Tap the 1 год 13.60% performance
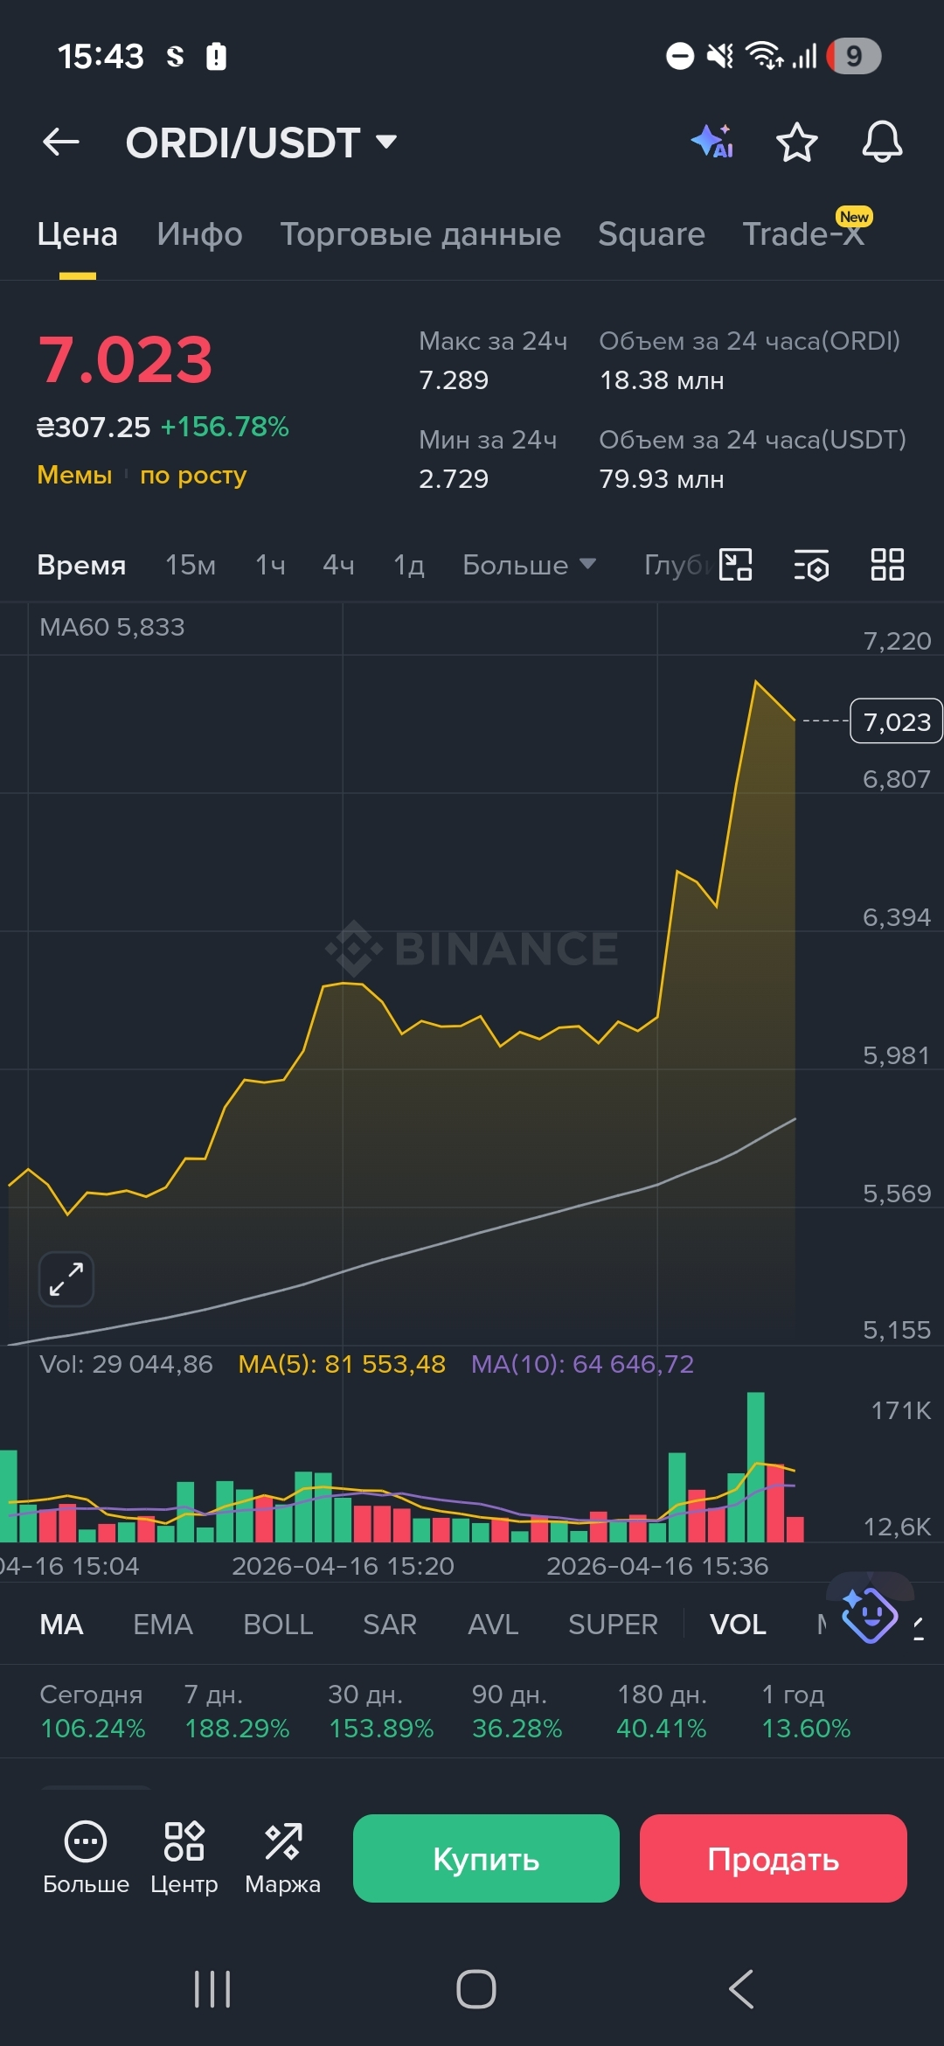The image size is (944, 2046). (806, 1711)
